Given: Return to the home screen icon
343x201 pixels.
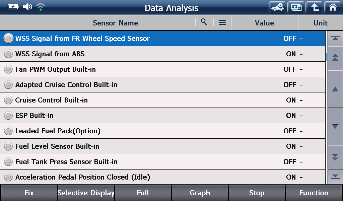Looking at the screenshot, I should tap(333, 7).
